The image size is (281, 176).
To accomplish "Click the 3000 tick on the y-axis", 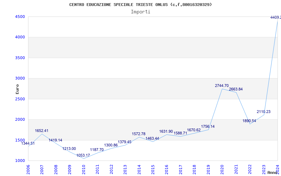I will point(20,78).
